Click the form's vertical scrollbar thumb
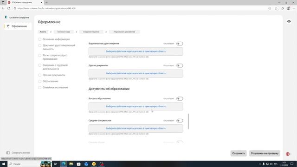The image size is (297, 167). tap(188, 122)
